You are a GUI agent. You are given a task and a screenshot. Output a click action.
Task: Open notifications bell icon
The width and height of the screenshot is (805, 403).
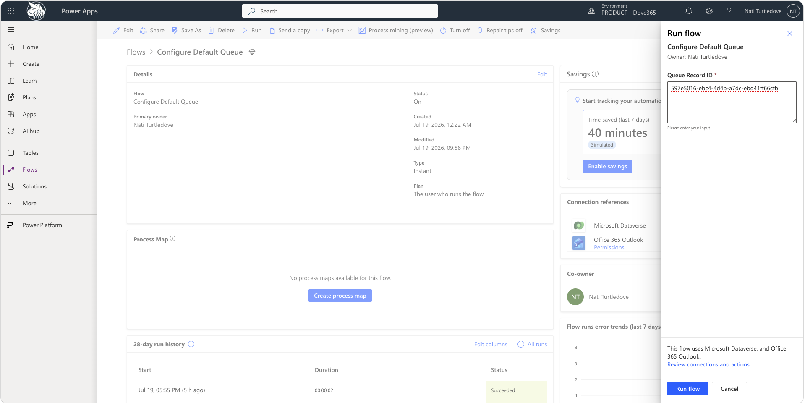click(689, 11)
